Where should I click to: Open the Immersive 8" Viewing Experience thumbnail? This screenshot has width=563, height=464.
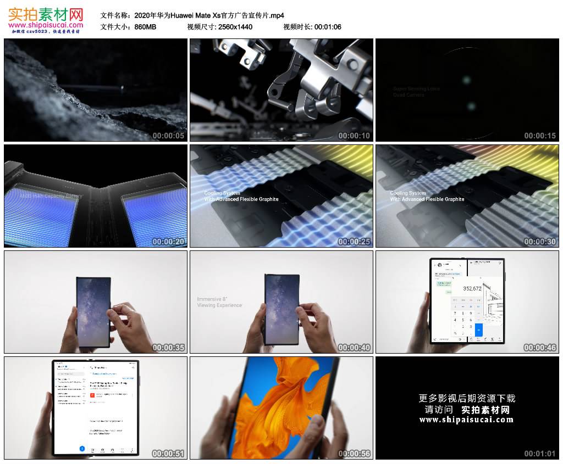point(281,302)
